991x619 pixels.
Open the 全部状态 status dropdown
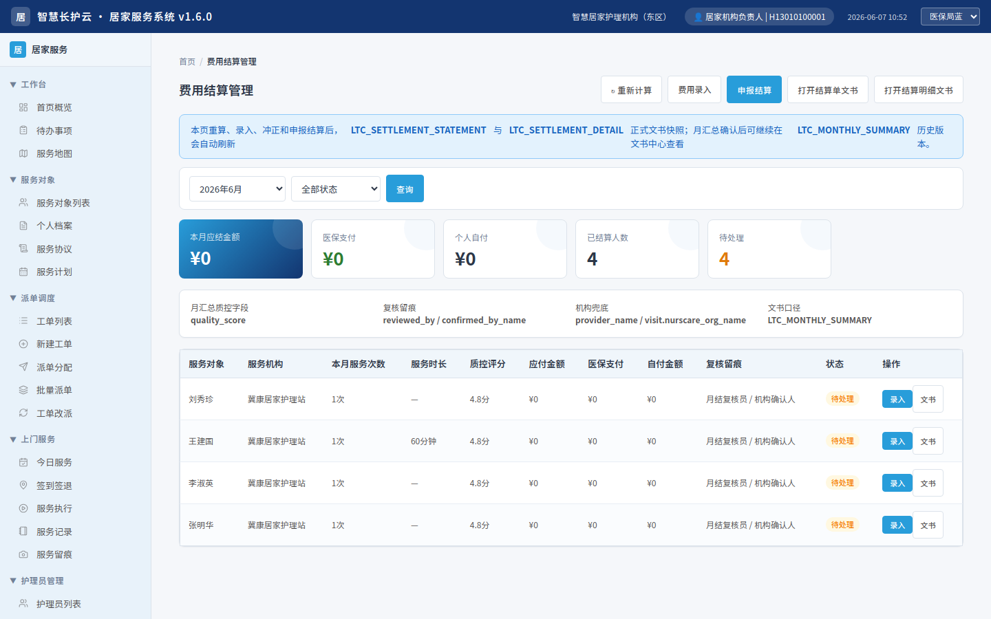click(336, 189)
